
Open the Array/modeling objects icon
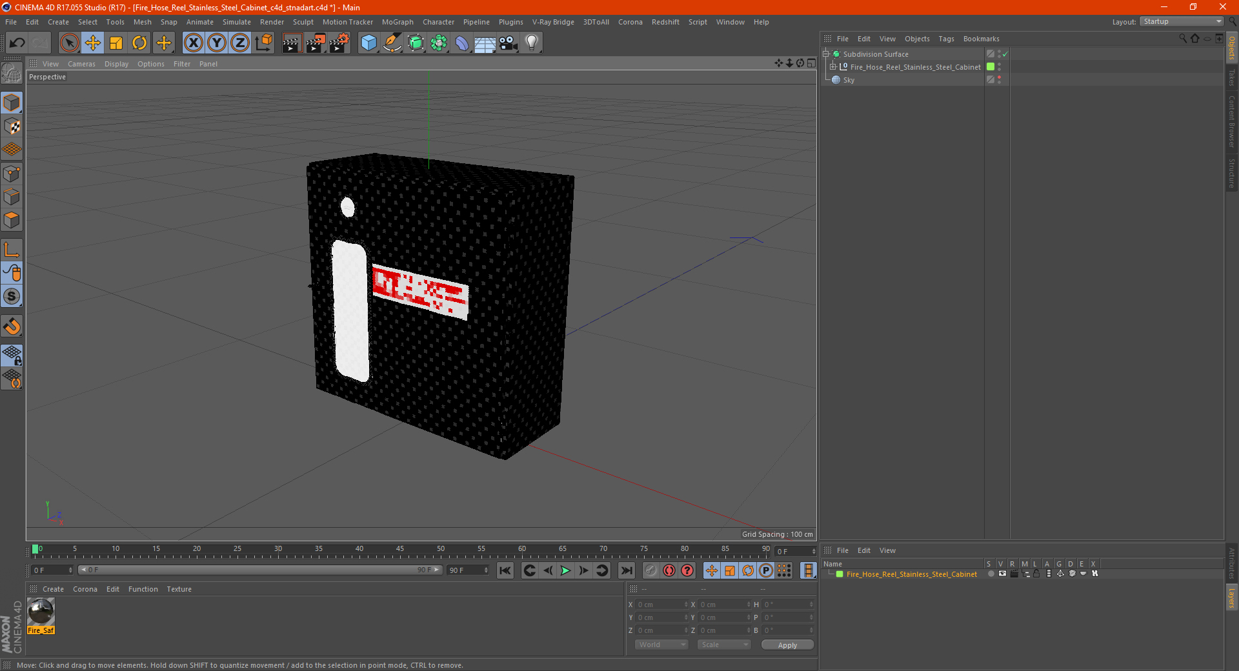[x=439, y=43]
